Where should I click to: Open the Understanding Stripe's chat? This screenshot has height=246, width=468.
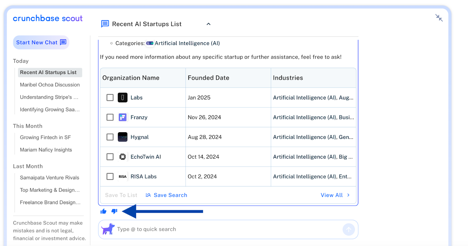click(x=49, y=97)
